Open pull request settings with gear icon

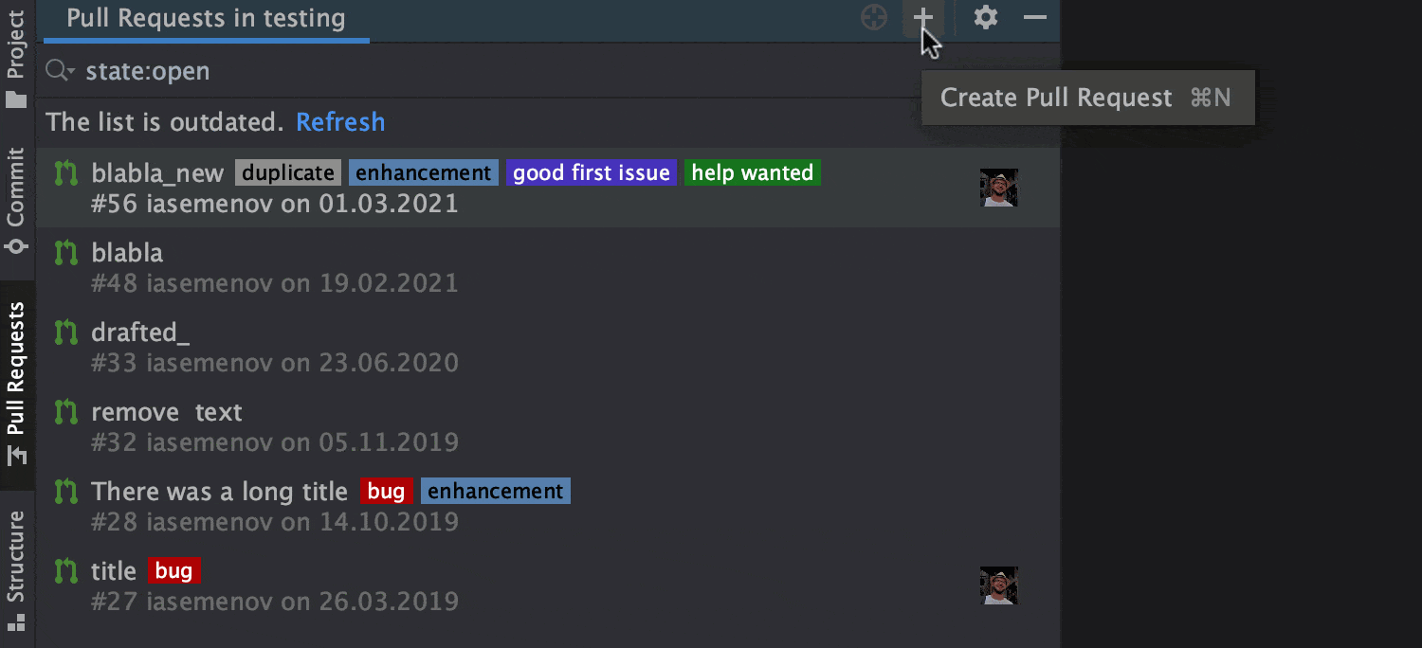tap(984, 17)
